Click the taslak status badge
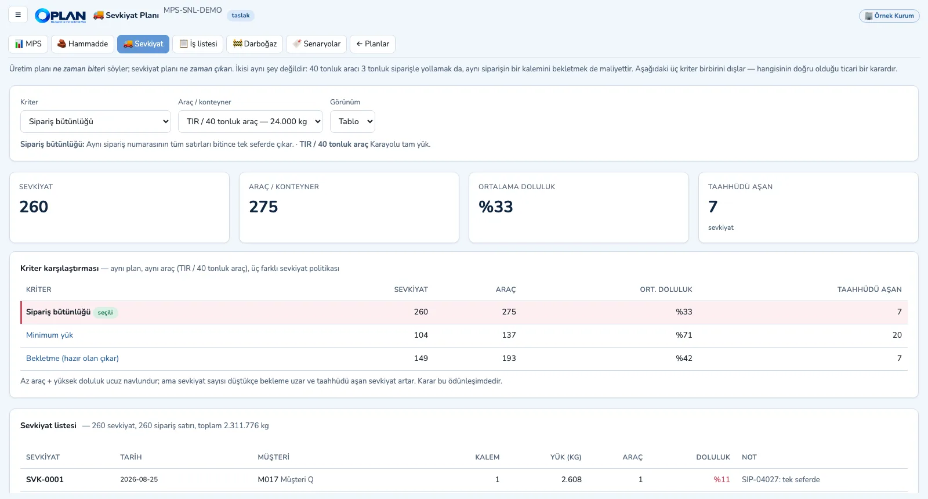 [241, 16]
